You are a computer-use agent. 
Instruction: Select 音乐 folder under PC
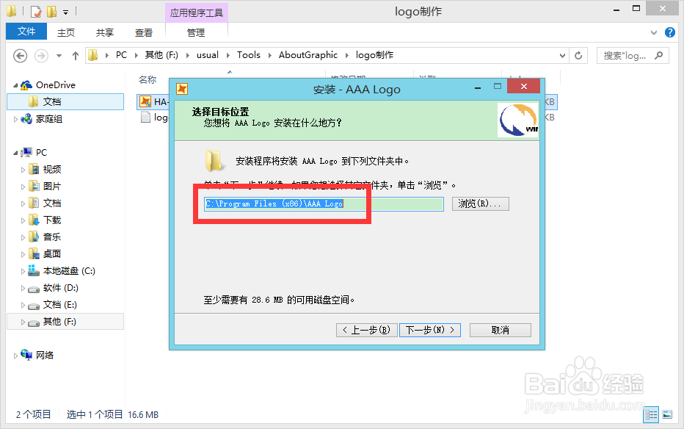[52, 237]
